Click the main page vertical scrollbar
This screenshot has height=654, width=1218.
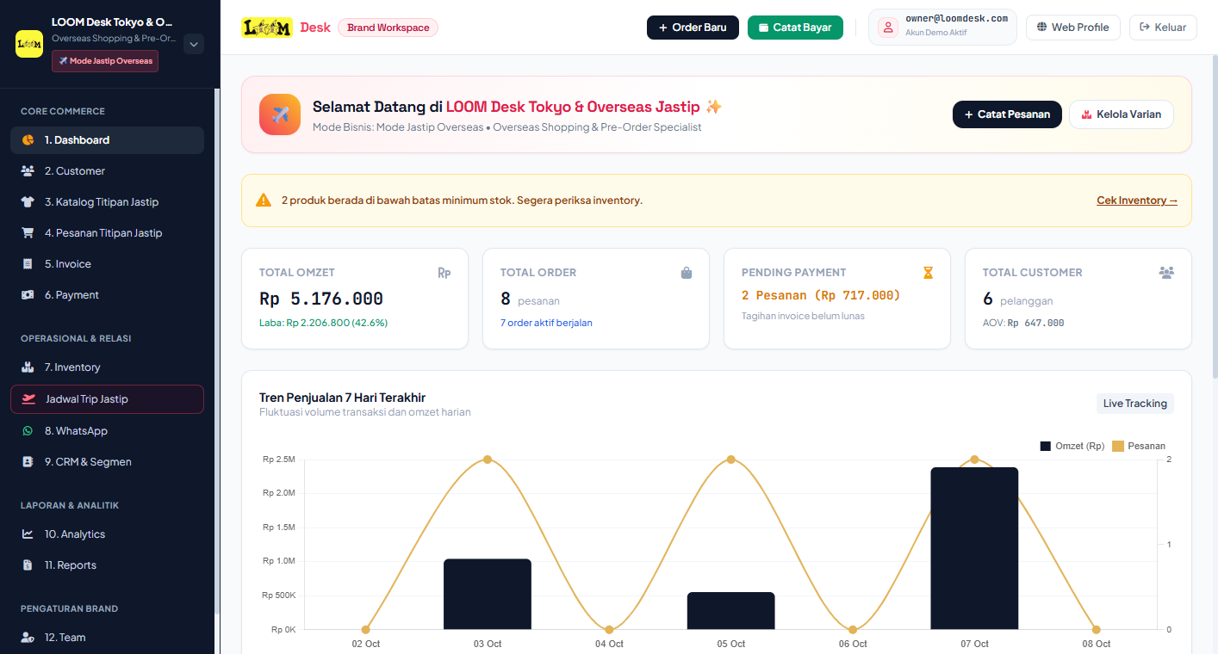(1215, 219)
